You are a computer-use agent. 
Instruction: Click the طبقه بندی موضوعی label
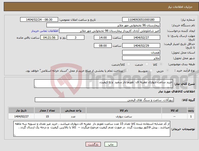[182, 64]
